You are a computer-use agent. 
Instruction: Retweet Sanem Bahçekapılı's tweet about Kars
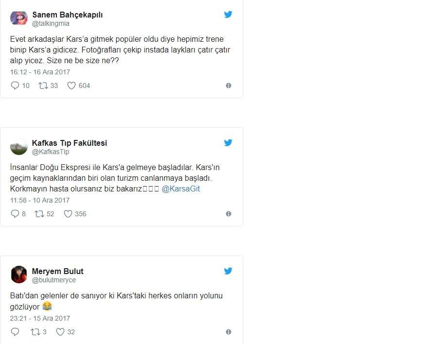coord(43,86)
